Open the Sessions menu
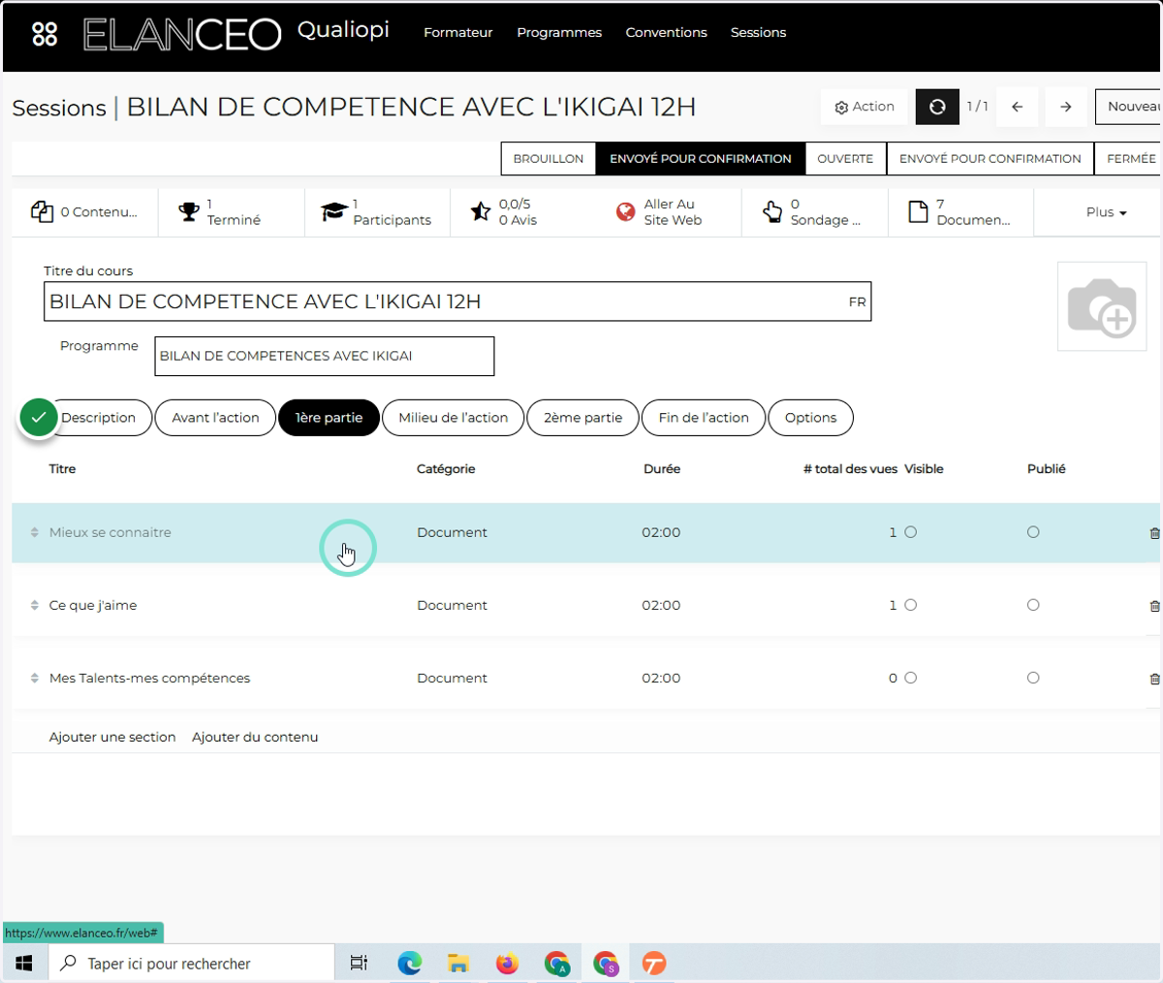Screen dimensions: 1163x983 [758, 33]
